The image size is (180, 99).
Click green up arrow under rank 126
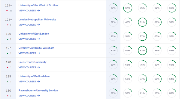click(x=7, y=39)
